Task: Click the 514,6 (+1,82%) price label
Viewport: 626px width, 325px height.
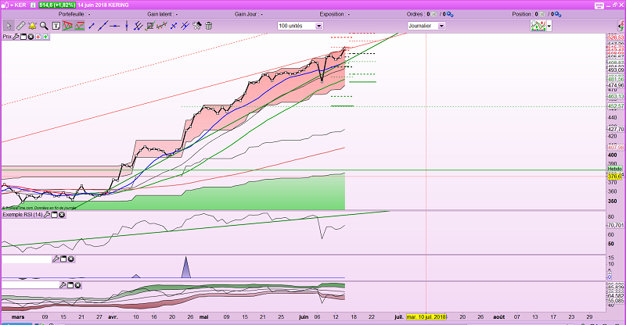Action: (x=56, y=5)
